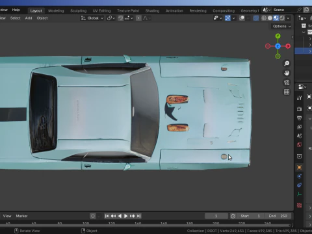This screenshot has width=312, height=234.
Task: Open the timeline View menu
Action: point(7,216)
